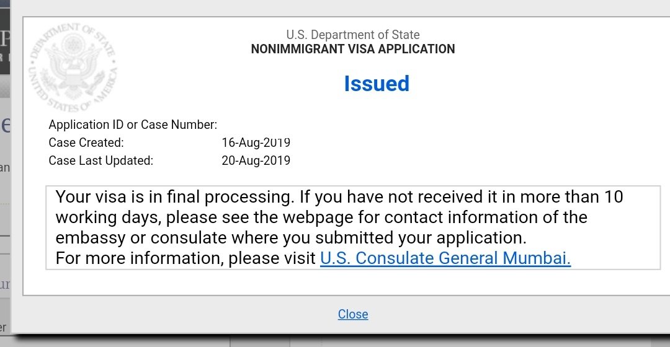Click the 'For more information, please visit' text
Viewport: 670px width, 347px height.
(x=185, y=258)
